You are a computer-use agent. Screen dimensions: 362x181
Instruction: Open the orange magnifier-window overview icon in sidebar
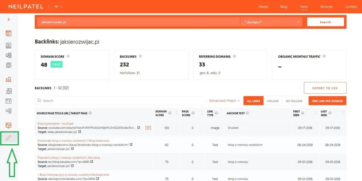click(x=8, y=33)
